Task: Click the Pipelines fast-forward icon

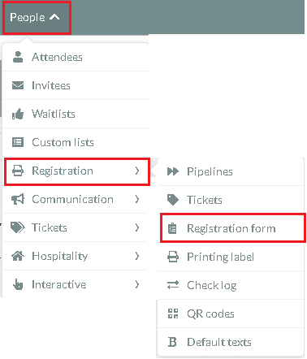Action: pyautogui.click(x=173, y=171)
